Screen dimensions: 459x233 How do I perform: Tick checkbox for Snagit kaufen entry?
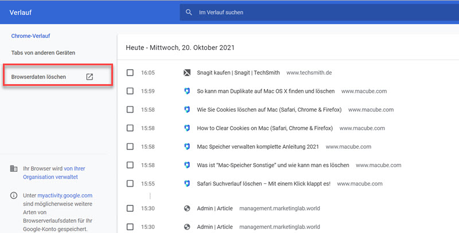click(x=130, y=73)
